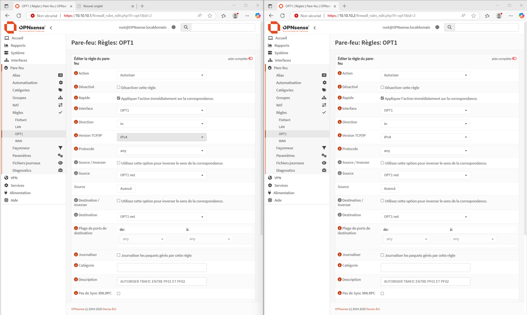Enable "Journaliser les paquets" checkbox in left window
This screenshot has height=315, width=527.
tap(119, 255)
